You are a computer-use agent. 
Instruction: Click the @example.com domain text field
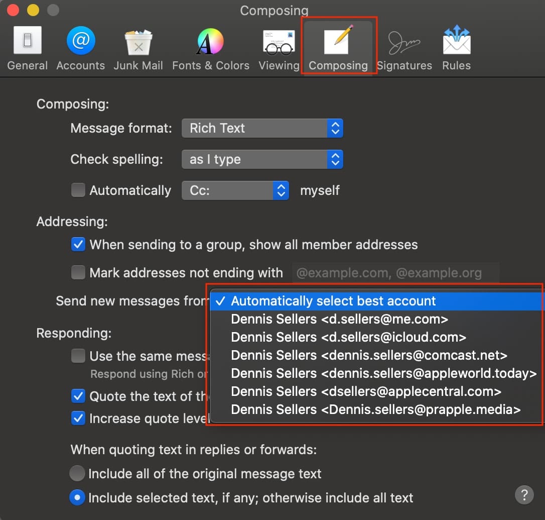coord(395,273)
